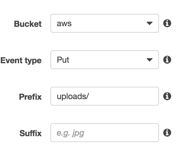Screen dimensions: 176x150
Task: Click empty space after uploads/ in Prefix
Action: [123, 96]
